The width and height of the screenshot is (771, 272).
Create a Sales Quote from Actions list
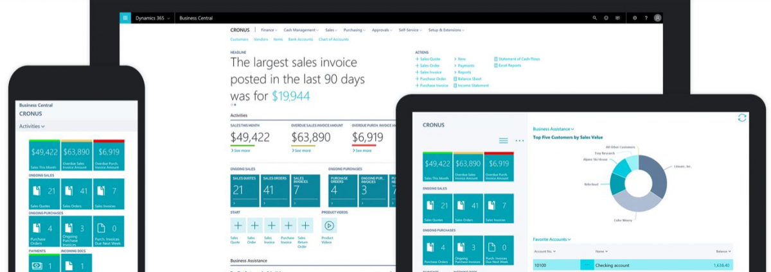tap(428, 59)
